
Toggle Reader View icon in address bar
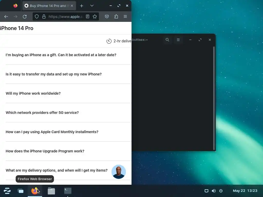click(x=88, y=16)
